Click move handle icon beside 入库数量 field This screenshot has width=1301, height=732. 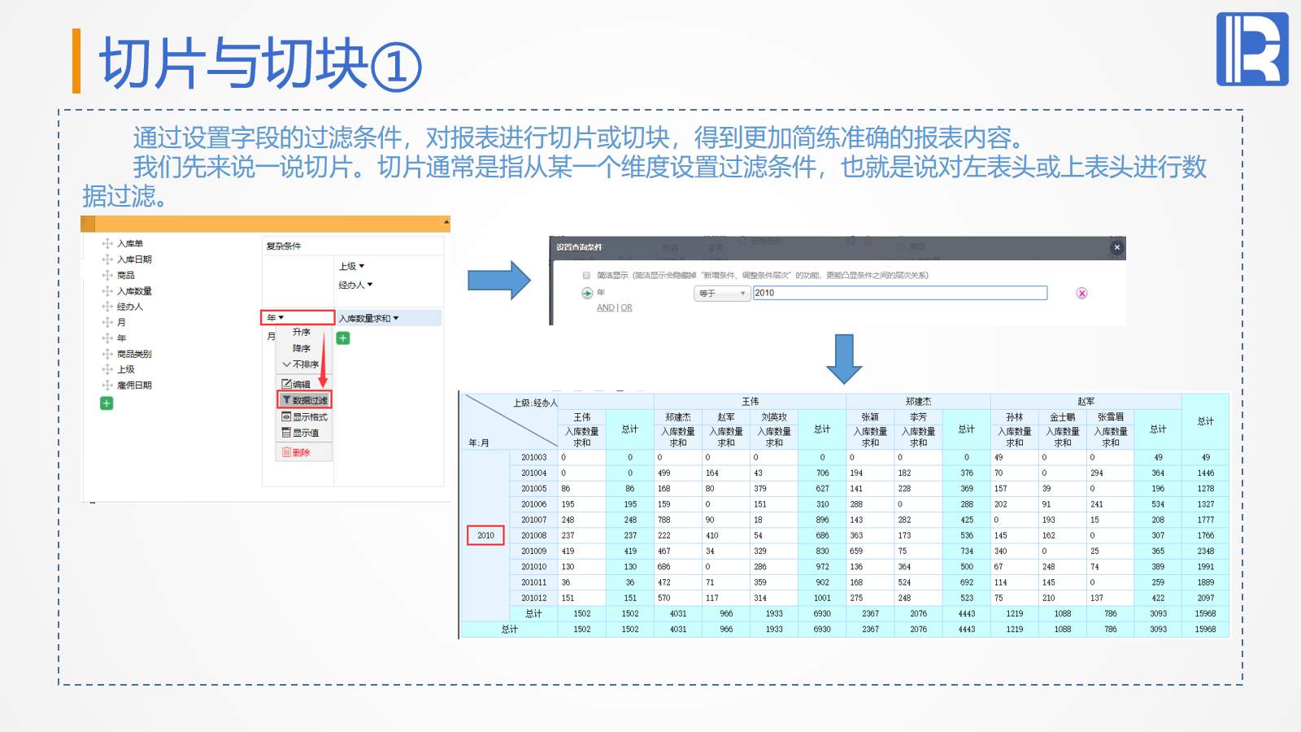tap(107, 290)
